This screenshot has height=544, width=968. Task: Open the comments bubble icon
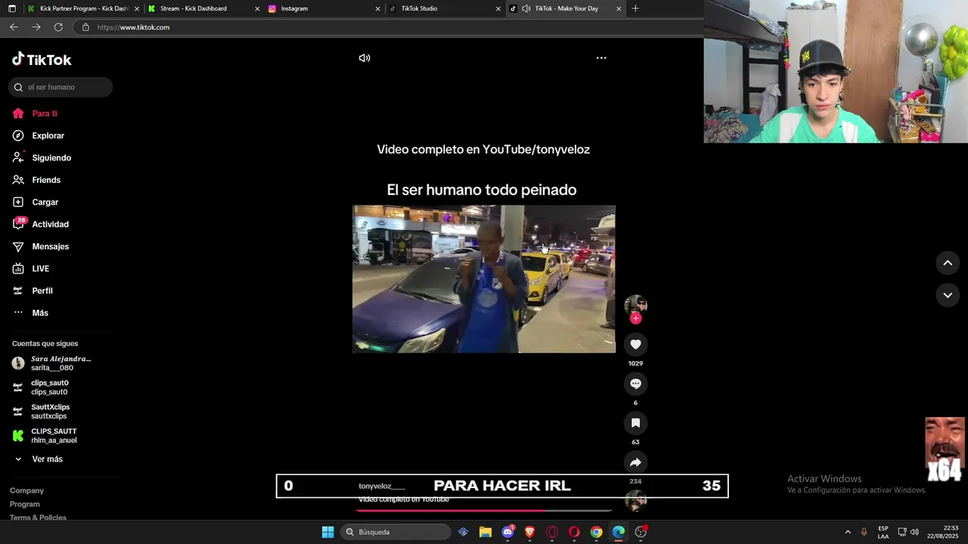[635, 384]
